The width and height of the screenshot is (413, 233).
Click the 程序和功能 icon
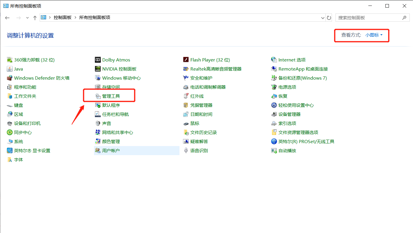coord(10,87)
